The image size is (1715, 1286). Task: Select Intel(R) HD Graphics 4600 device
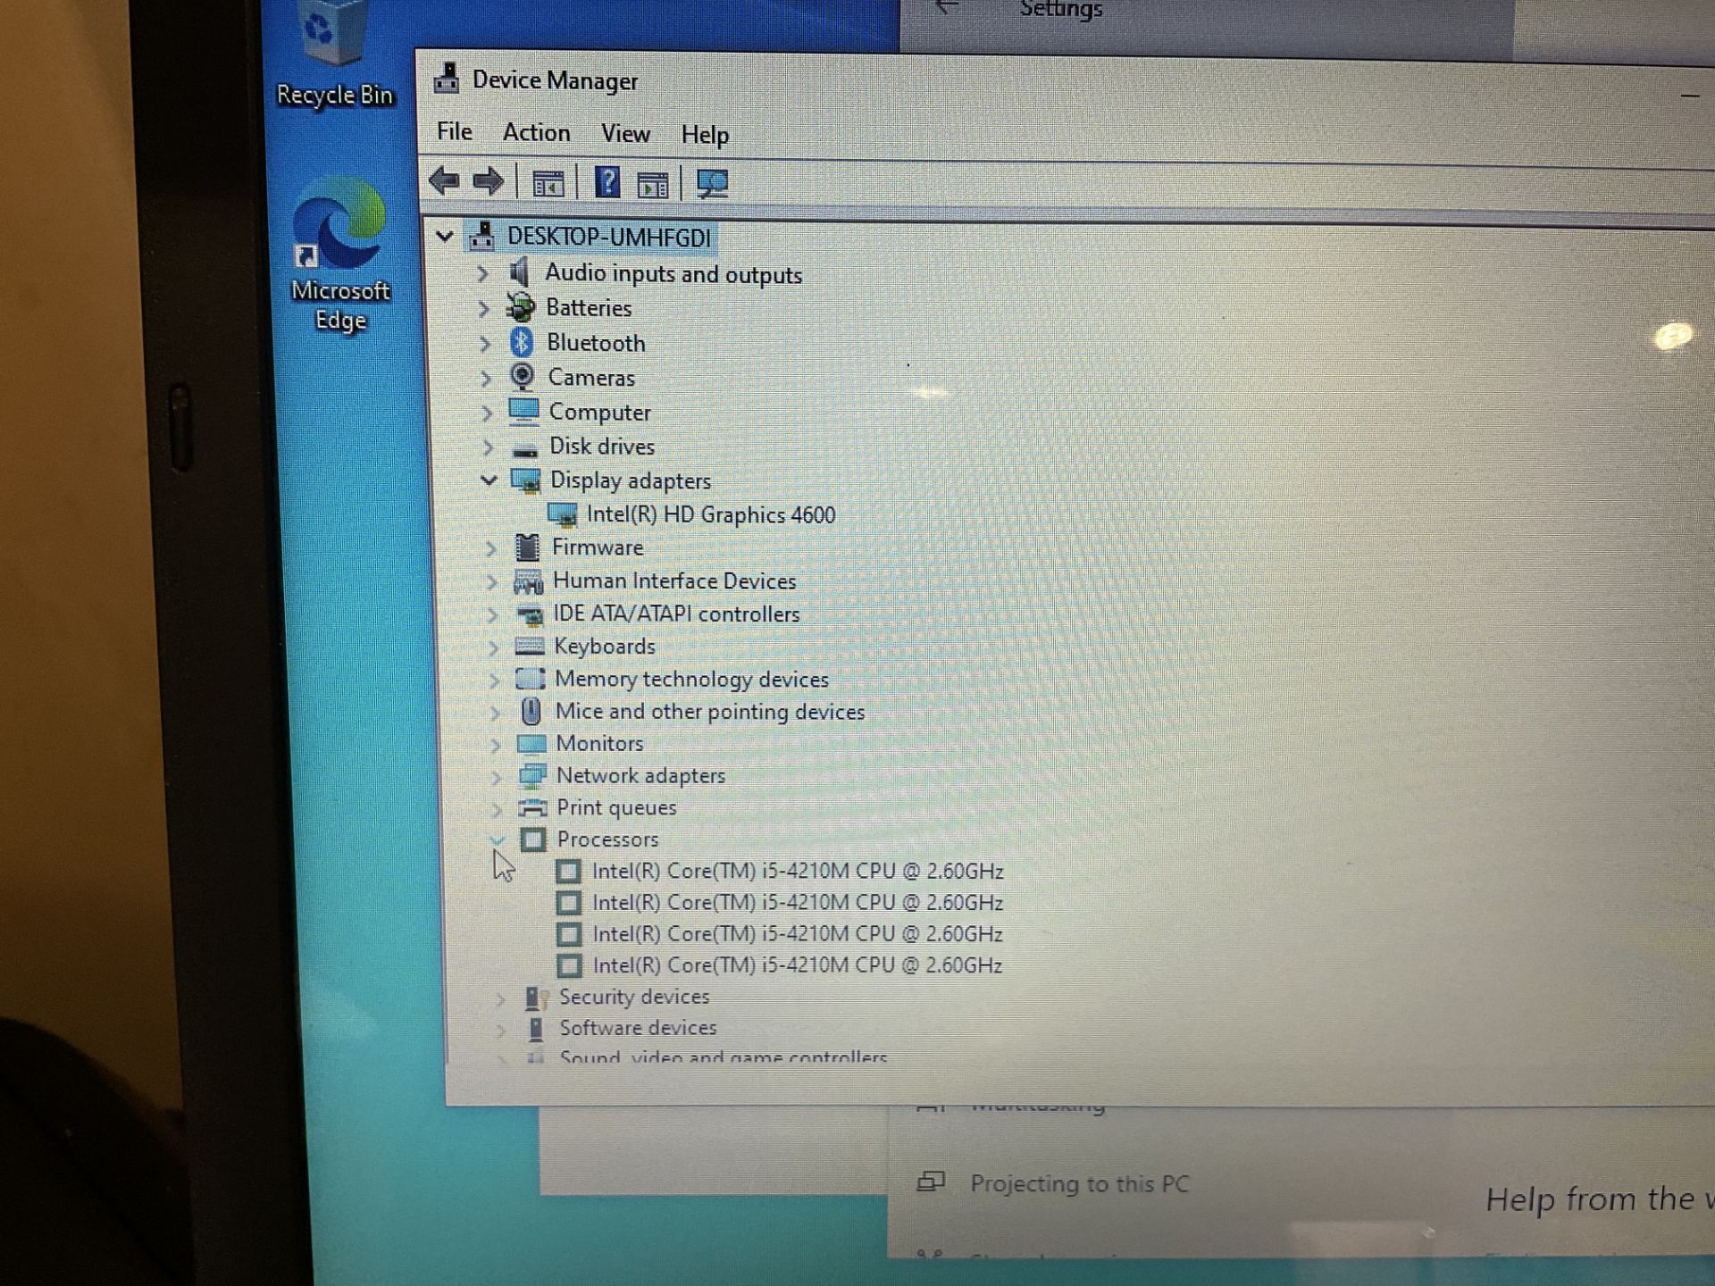[x=711, y=514]
